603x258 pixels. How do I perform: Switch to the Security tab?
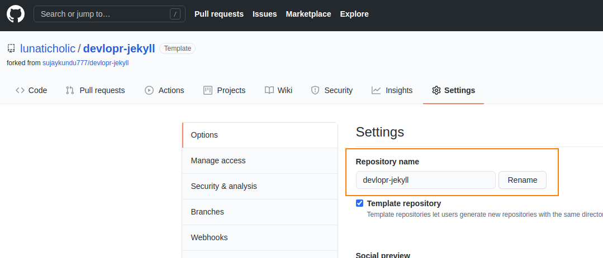click(x=331, y=90)
